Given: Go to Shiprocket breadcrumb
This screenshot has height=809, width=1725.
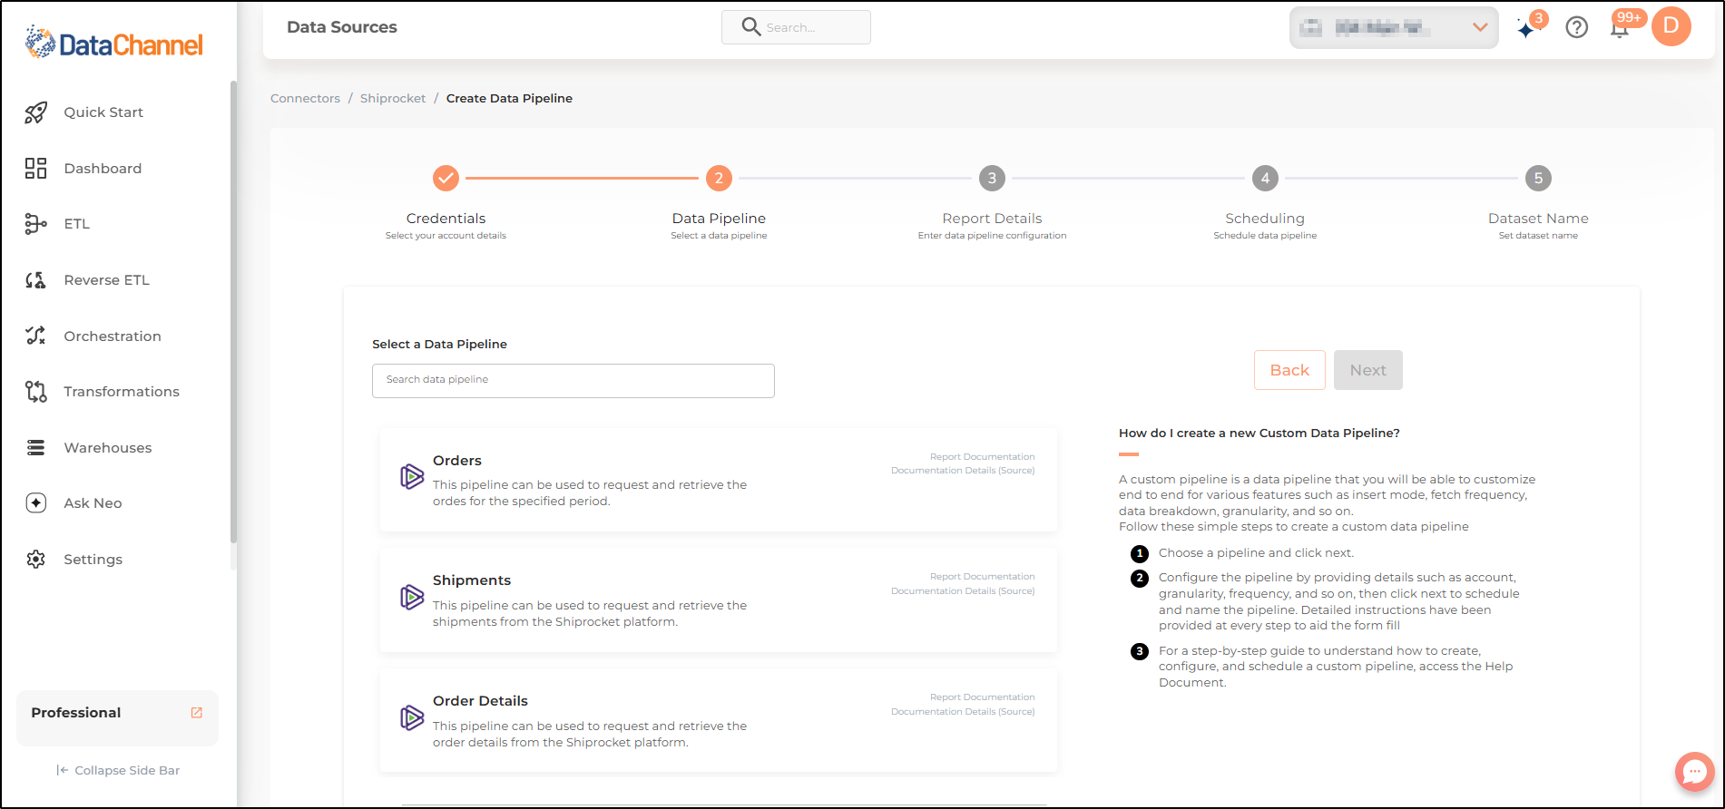Looking at the screenshot, I should pos(393,98).
